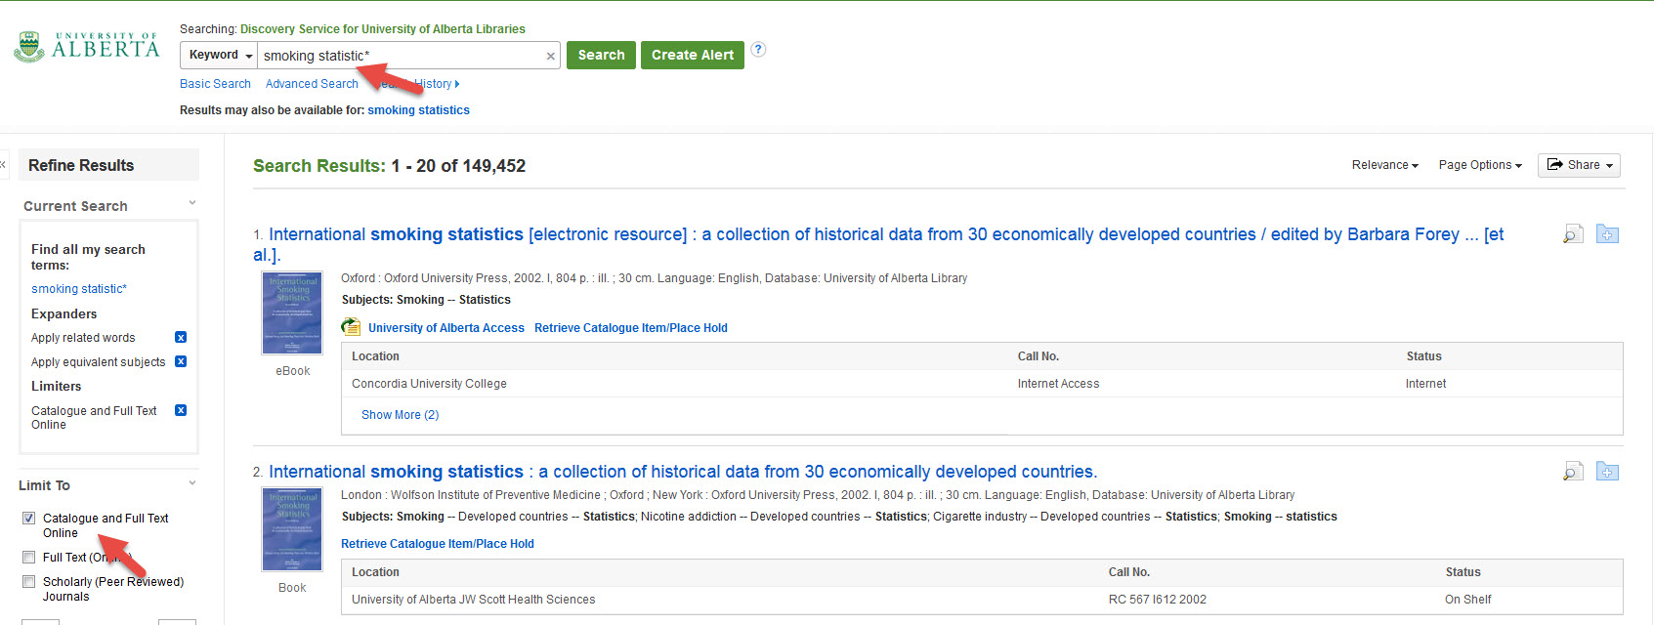Open the Relevance sort dropdown
The height and width of the screenshot is (625, 1654).
(x=1384, y=165)
